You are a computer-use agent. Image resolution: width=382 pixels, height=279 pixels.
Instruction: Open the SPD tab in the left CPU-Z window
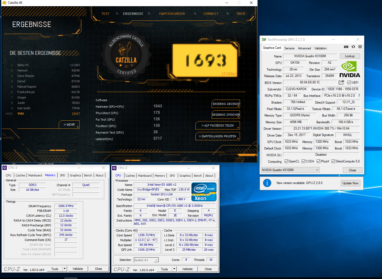62,175
